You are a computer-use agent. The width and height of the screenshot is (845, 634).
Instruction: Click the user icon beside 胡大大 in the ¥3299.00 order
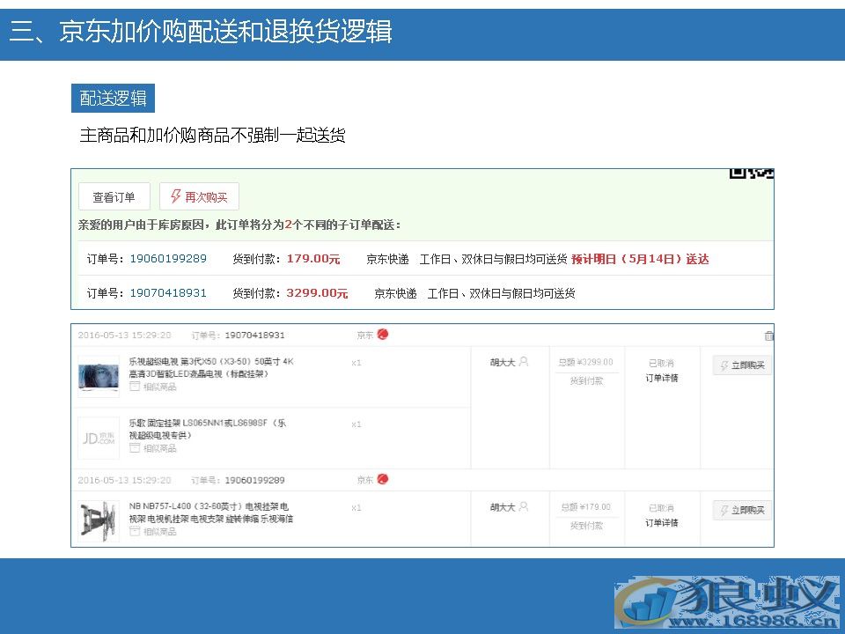pos(523,362)
